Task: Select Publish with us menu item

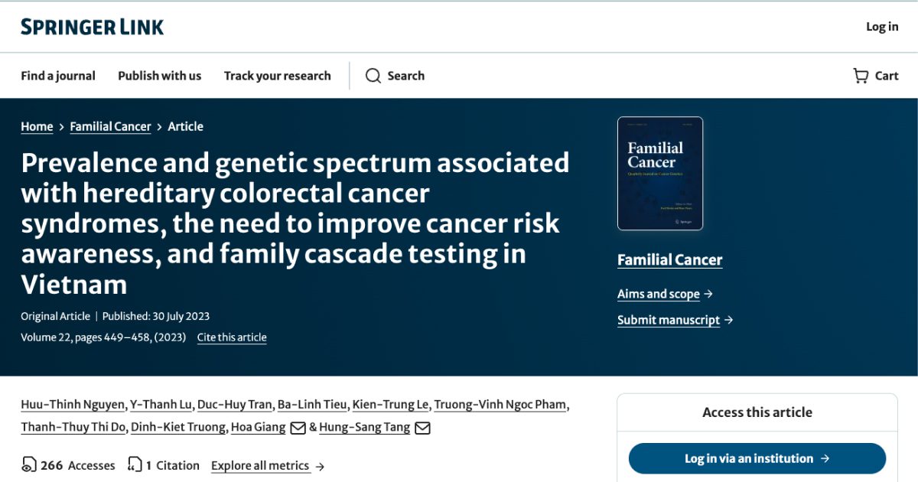Action: click(159, 76)
